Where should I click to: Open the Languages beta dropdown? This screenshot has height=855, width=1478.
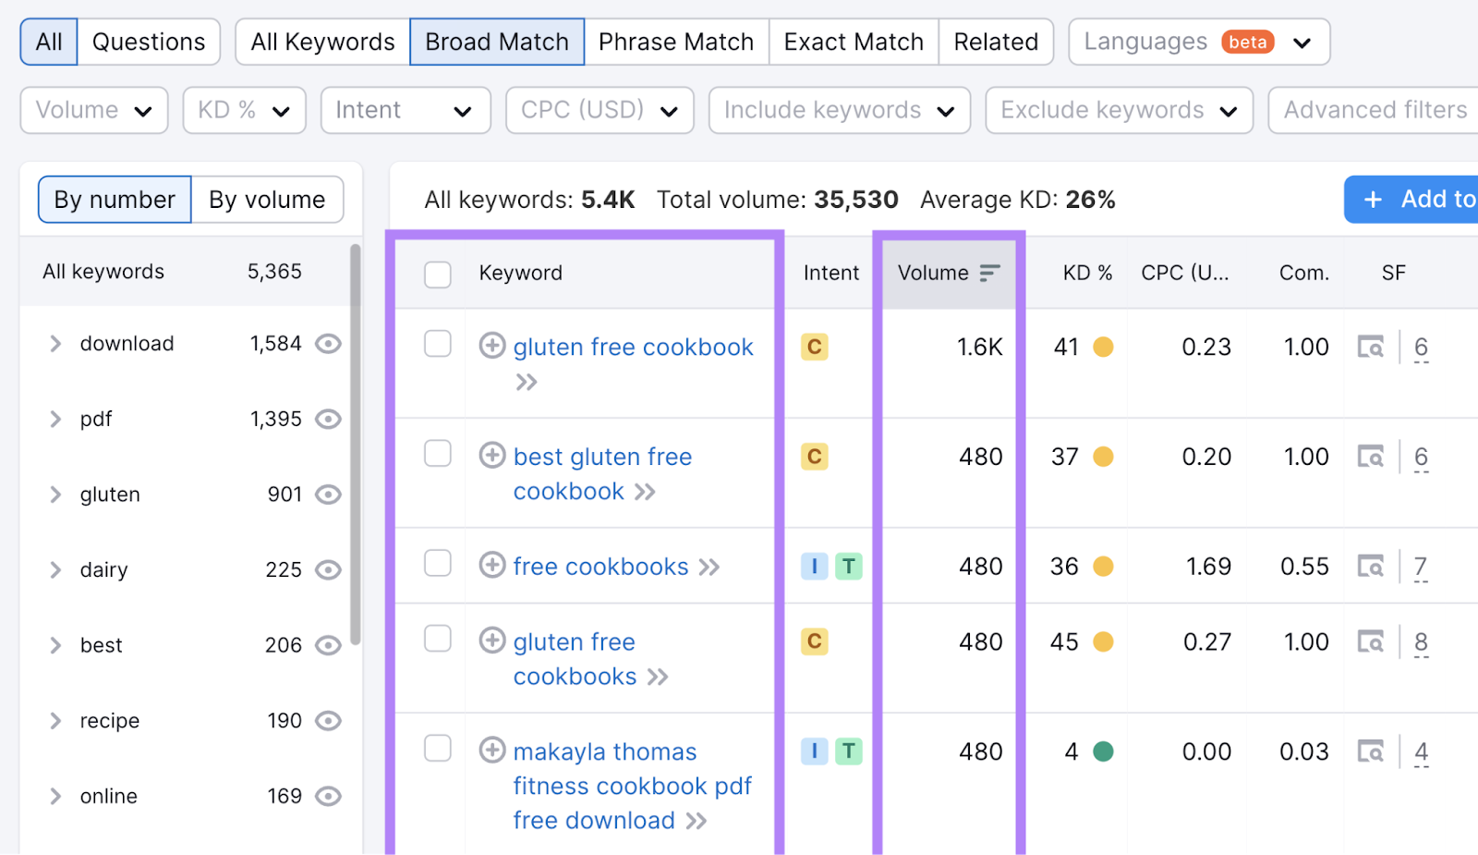(x=1198, y=42)
